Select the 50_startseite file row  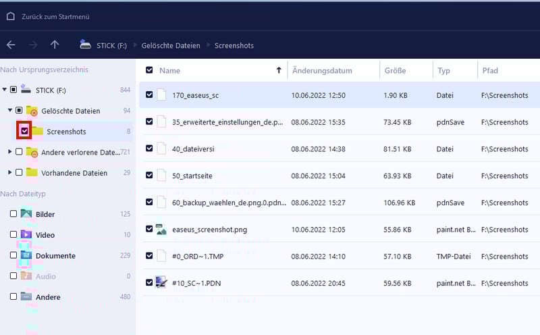click(337, 176)
